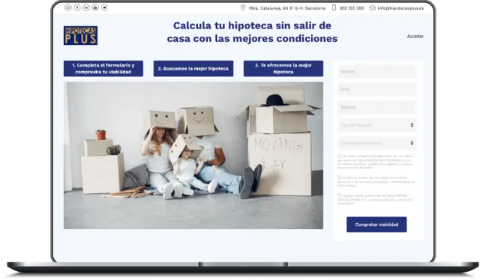The image size is (480, 280).
Task: Click the phone number 932 153 300
Action: 352,8
